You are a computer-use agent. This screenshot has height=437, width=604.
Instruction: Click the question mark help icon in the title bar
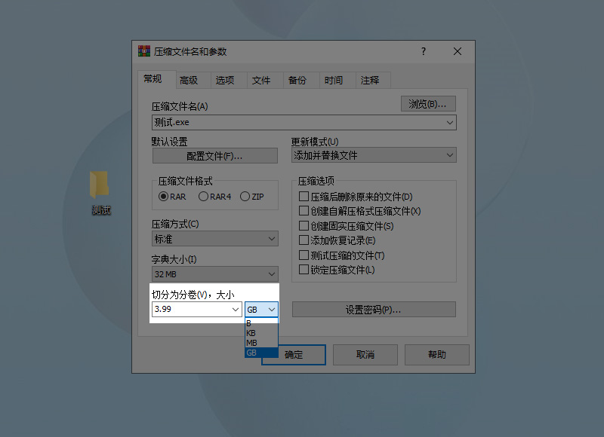coord(424,51)
